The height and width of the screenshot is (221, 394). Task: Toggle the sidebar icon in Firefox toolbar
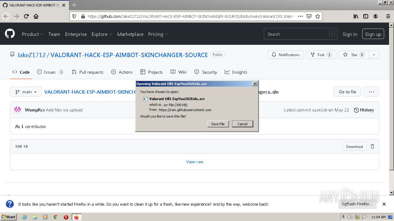(x=366, y=16)
